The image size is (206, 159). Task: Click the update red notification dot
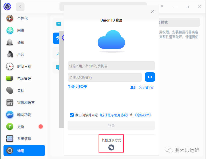point(41,126)
